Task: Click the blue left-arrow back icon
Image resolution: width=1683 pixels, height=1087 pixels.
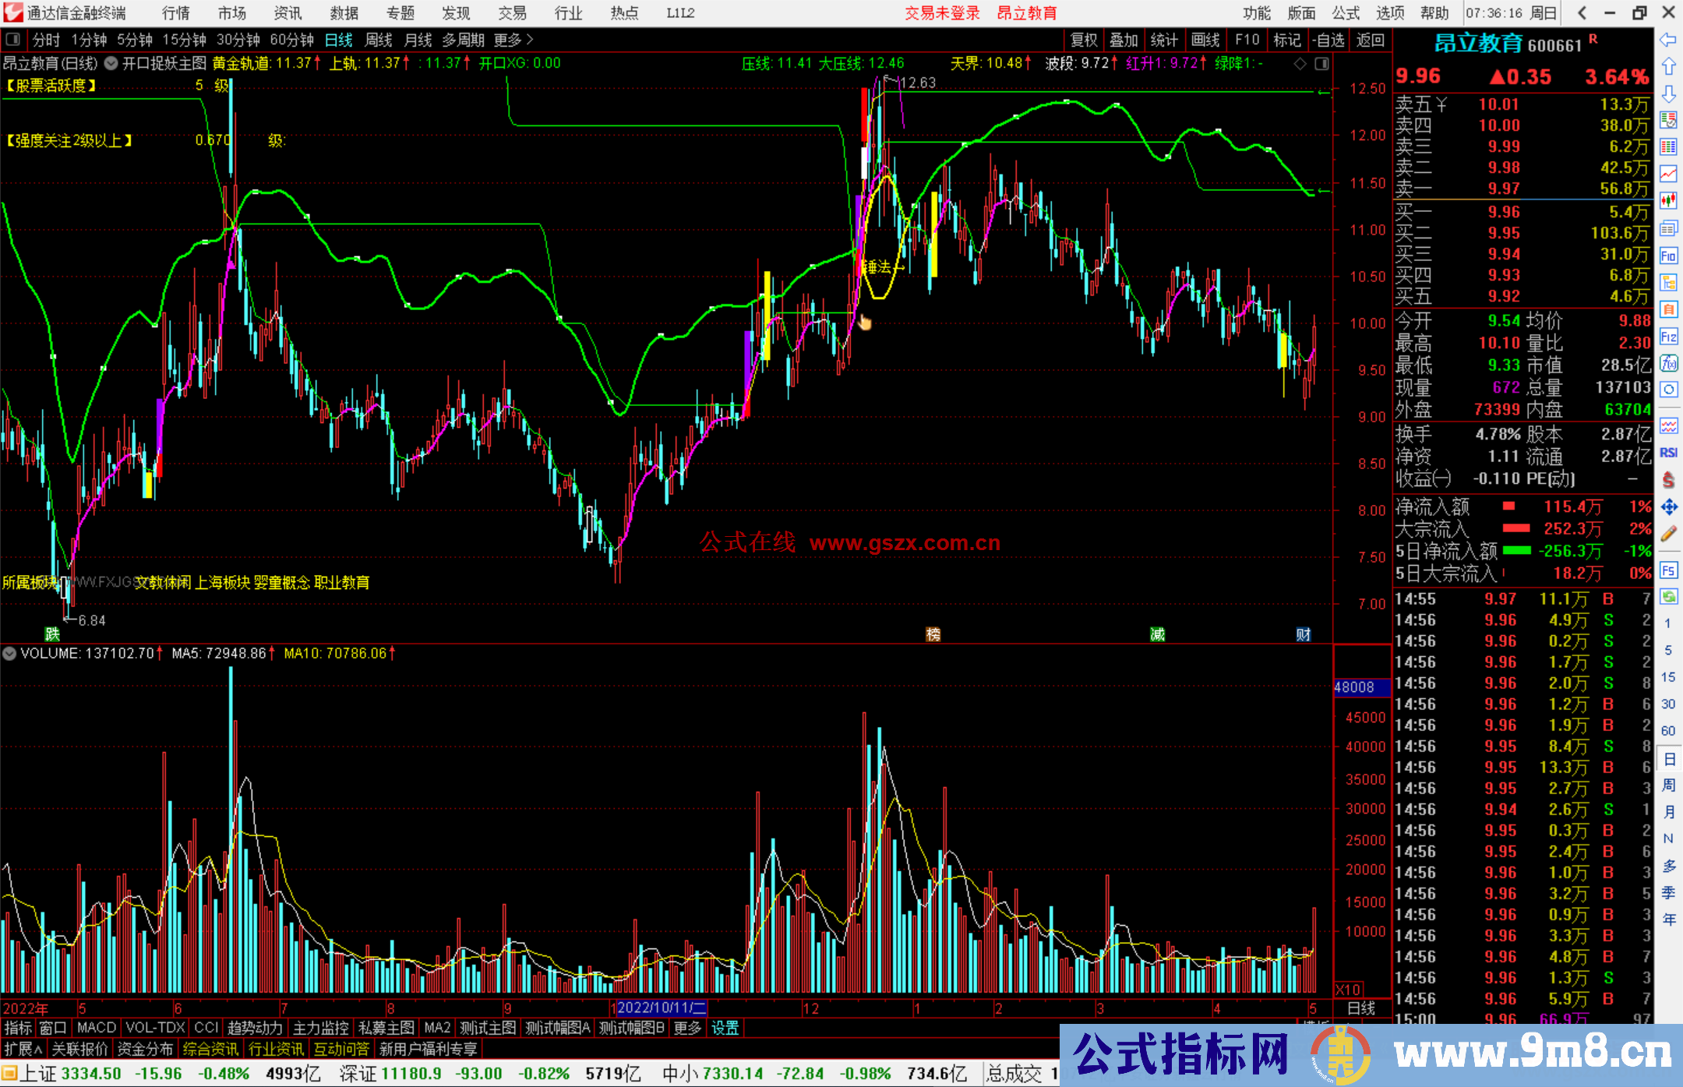Action: point(1668,39)
